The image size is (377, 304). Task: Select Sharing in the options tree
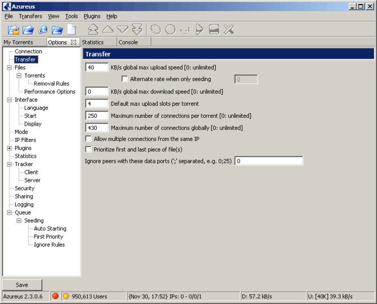tap(24, 196)
